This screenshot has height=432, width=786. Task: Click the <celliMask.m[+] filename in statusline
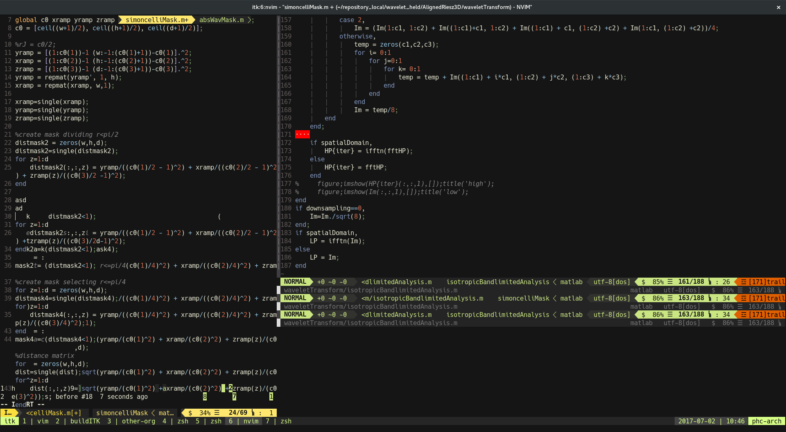(54, 413)
